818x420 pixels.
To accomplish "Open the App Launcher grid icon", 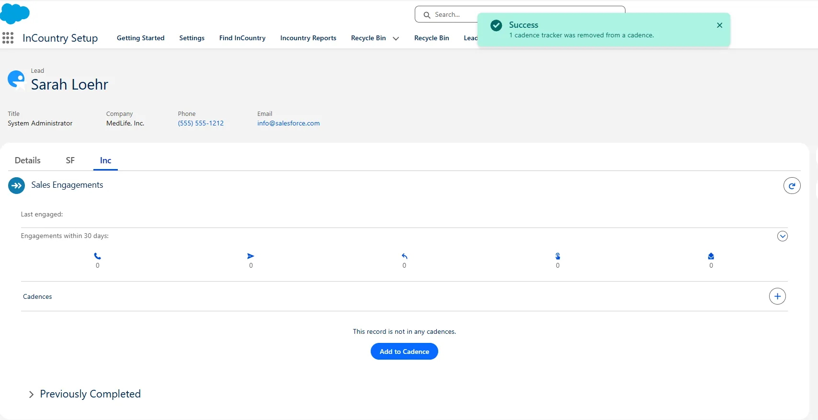I will pos(8,38).
